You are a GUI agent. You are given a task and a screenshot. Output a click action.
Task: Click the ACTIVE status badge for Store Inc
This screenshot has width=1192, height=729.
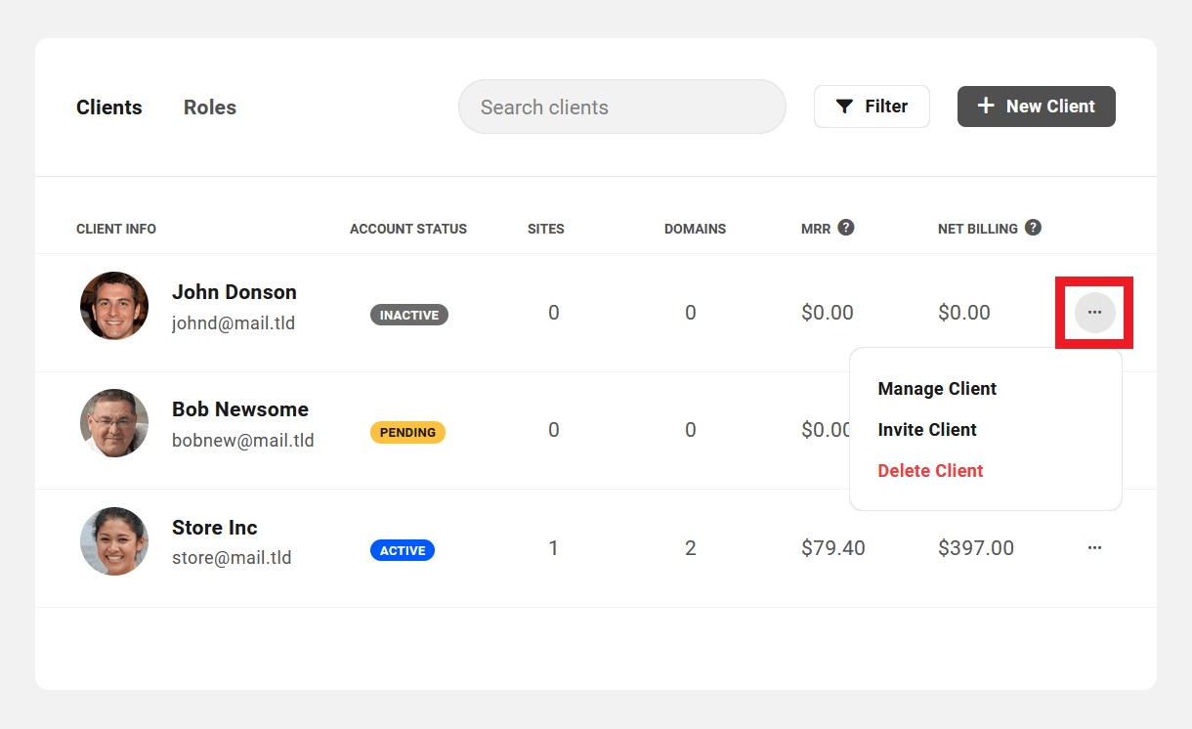pos(403,550)
